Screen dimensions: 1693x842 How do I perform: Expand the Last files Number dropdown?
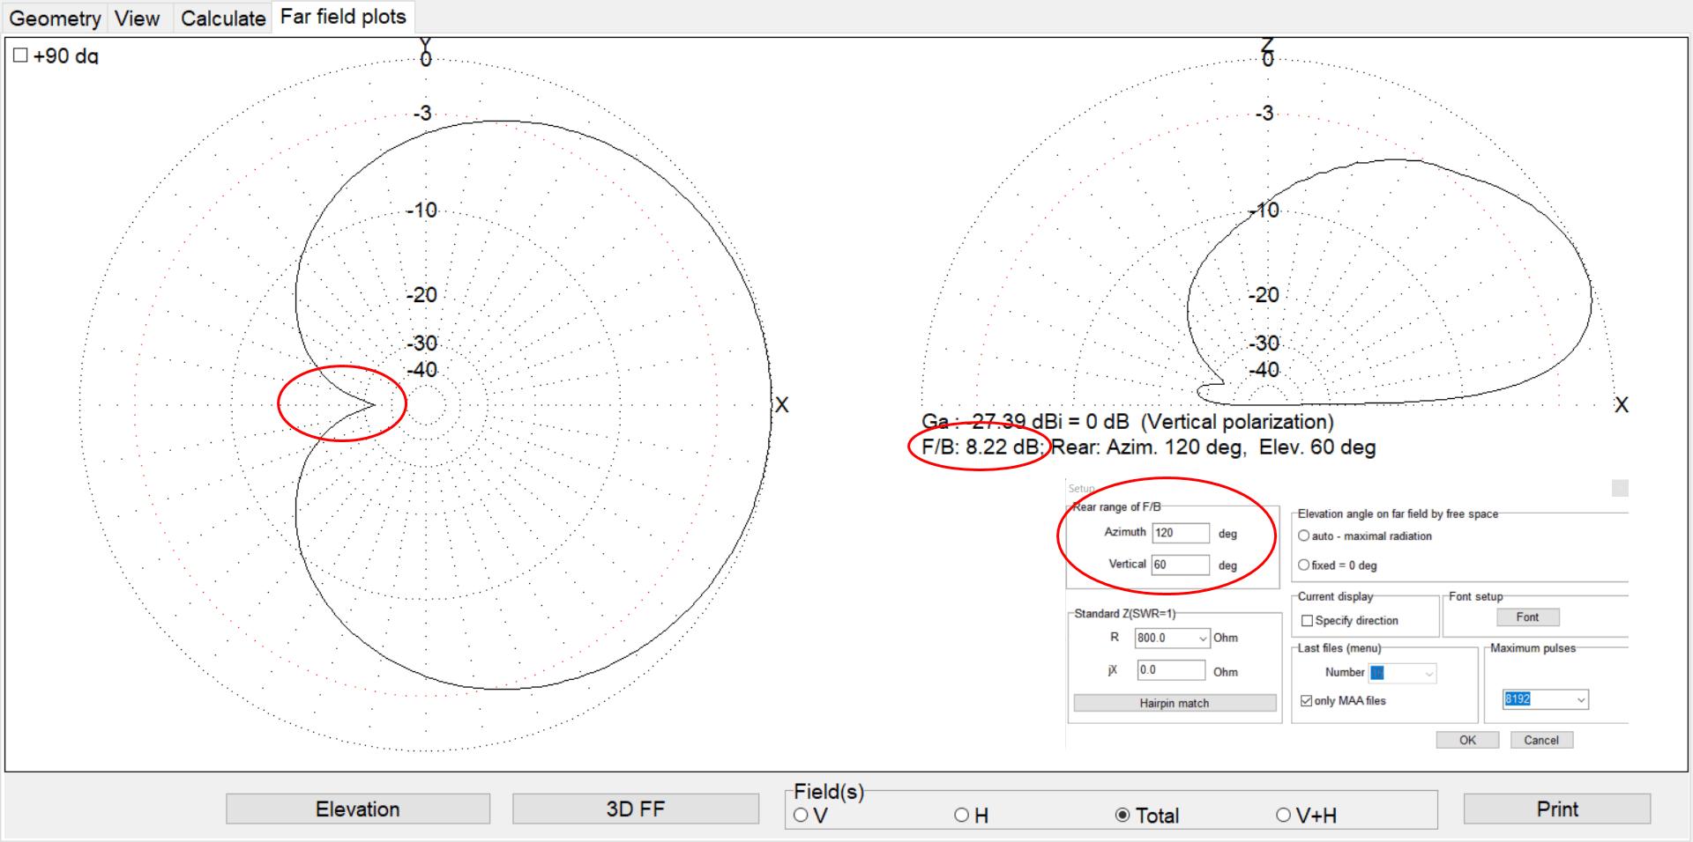[1429, 674]
